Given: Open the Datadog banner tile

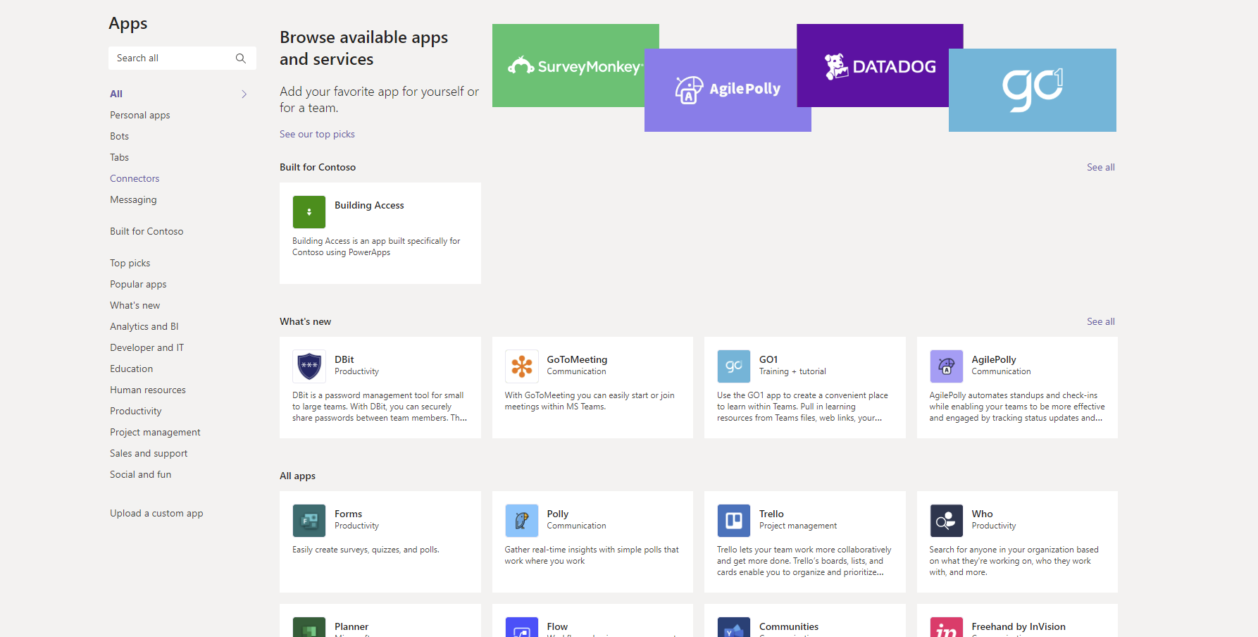Looking at the screenshot, I should point(880,66).
